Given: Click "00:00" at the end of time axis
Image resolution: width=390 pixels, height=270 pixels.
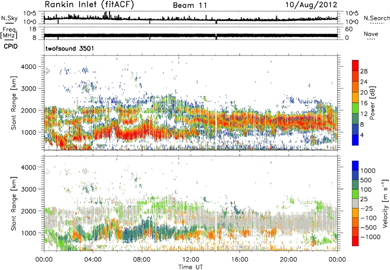Looking at the screenshot, I should point(337,260).
